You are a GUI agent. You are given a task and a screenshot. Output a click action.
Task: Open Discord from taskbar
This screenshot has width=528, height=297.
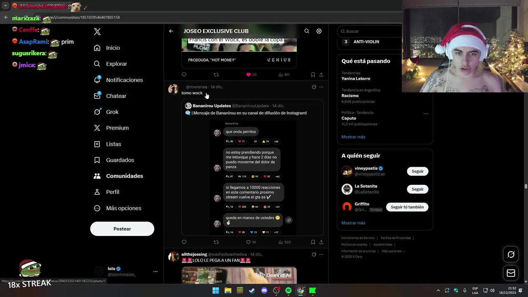coord(264,290)
